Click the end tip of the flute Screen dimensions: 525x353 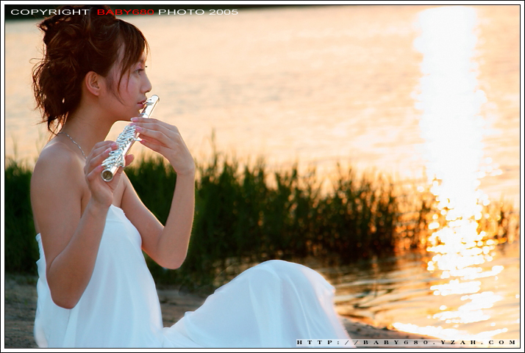(x=107, y=175)
